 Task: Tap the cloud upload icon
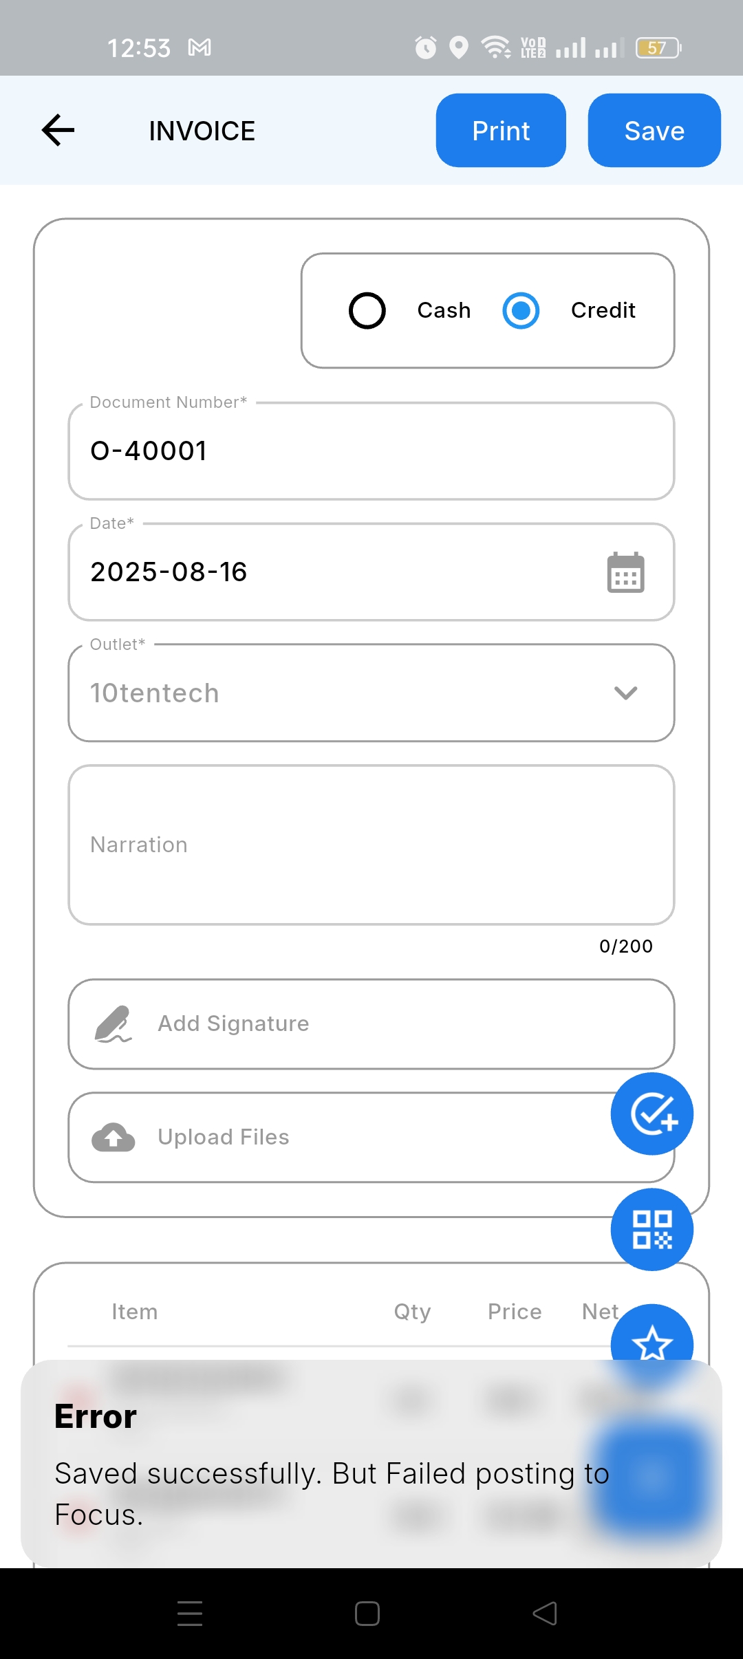click(x=114, y=1138)
